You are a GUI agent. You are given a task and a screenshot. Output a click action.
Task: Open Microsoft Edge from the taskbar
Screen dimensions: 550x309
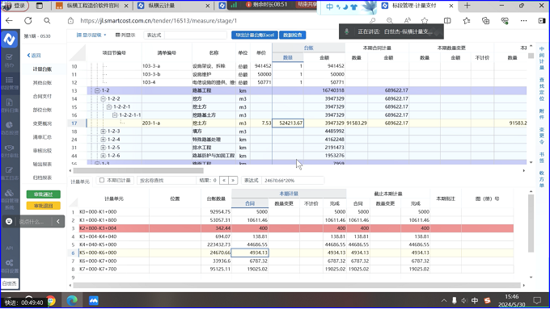tap(72, 301)
